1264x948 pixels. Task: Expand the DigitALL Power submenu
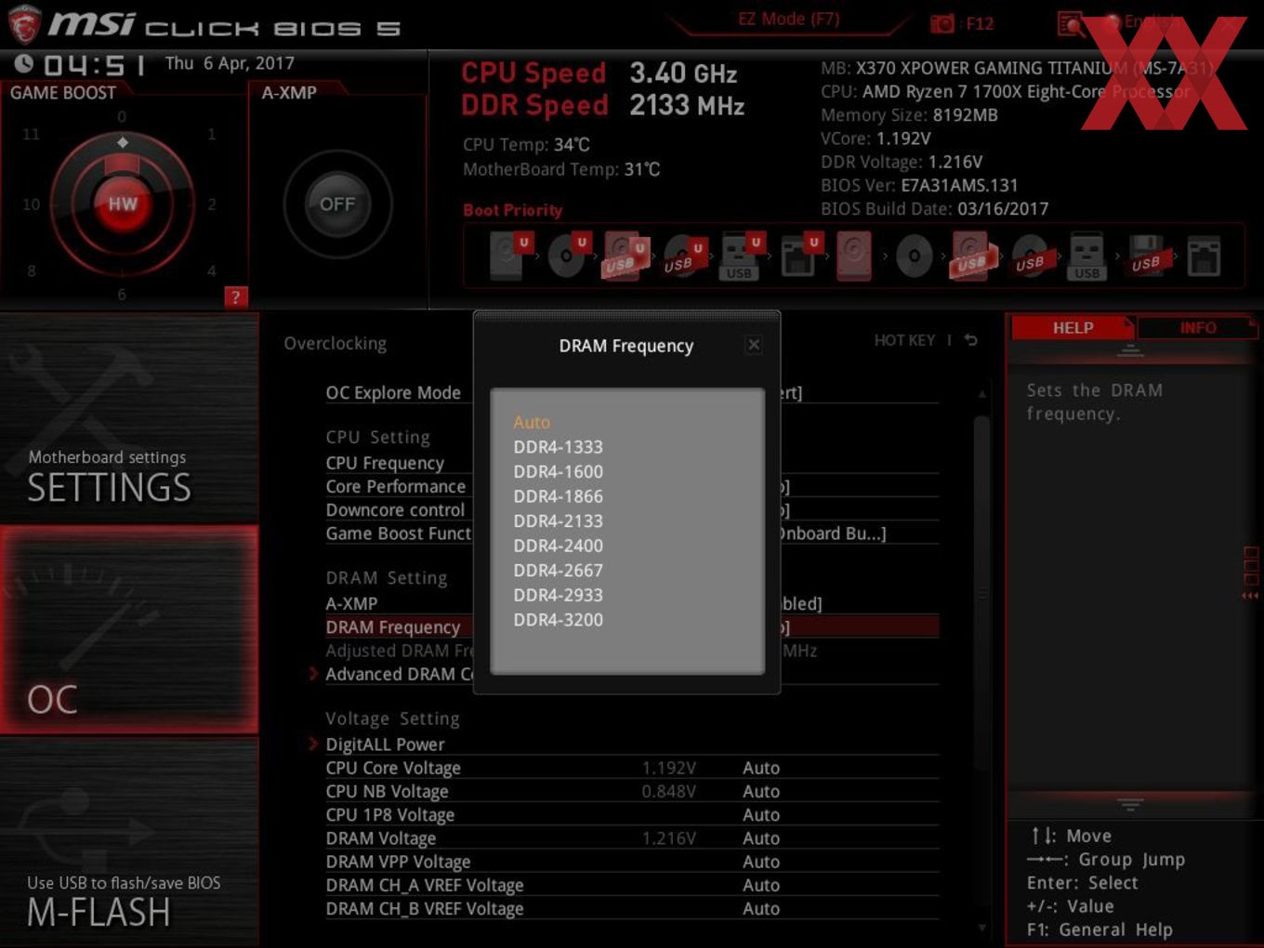coord(385,744)
